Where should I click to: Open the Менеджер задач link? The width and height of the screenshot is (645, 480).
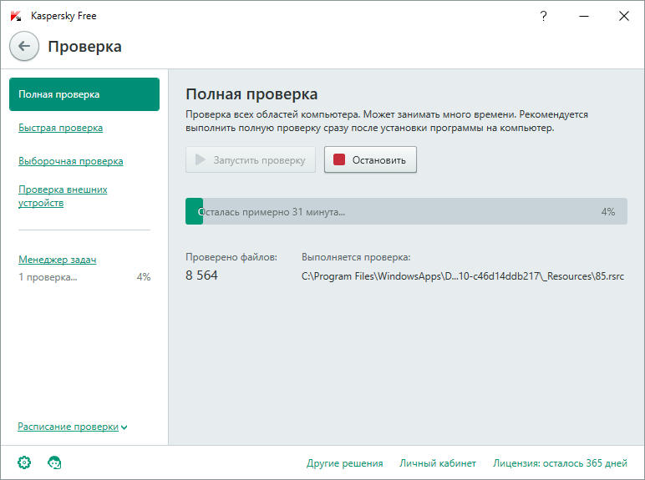(57, 260)
